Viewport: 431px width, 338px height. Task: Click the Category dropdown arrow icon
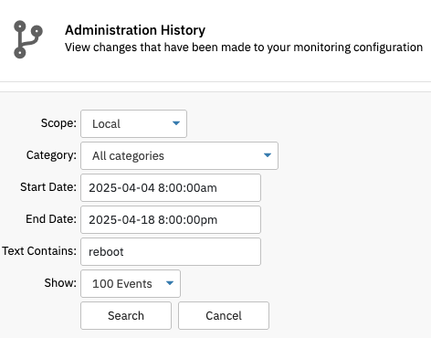pyautogui.click(x=268, y=155)
